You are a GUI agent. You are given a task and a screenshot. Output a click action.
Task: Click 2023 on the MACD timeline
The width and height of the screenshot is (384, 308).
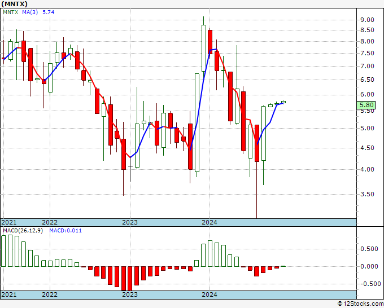click(x=130, y=294)
